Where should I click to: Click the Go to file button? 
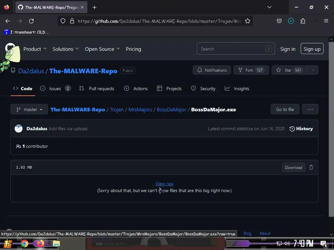[285, 109]
